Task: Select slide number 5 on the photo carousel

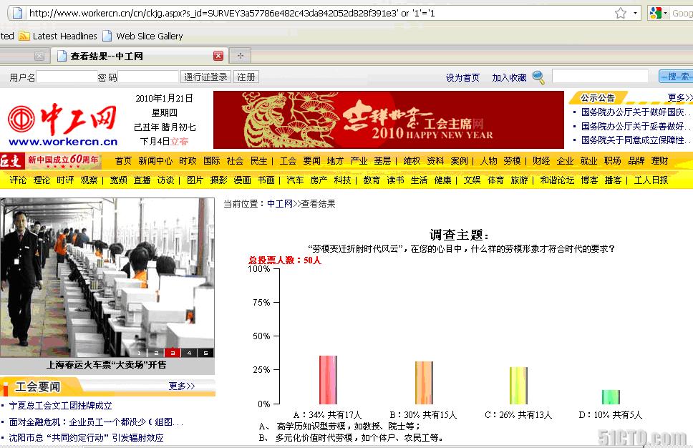Action: (x=205, y=352)
